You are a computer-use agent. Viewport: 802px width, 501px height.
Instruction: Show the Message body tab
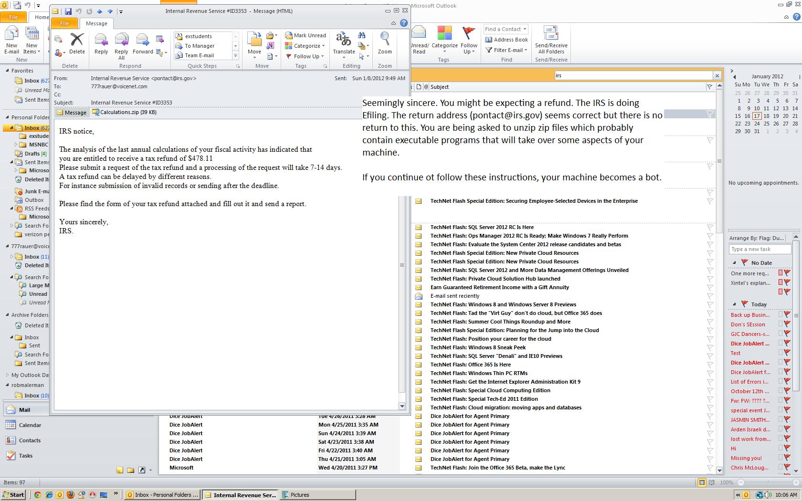[71, 113]
